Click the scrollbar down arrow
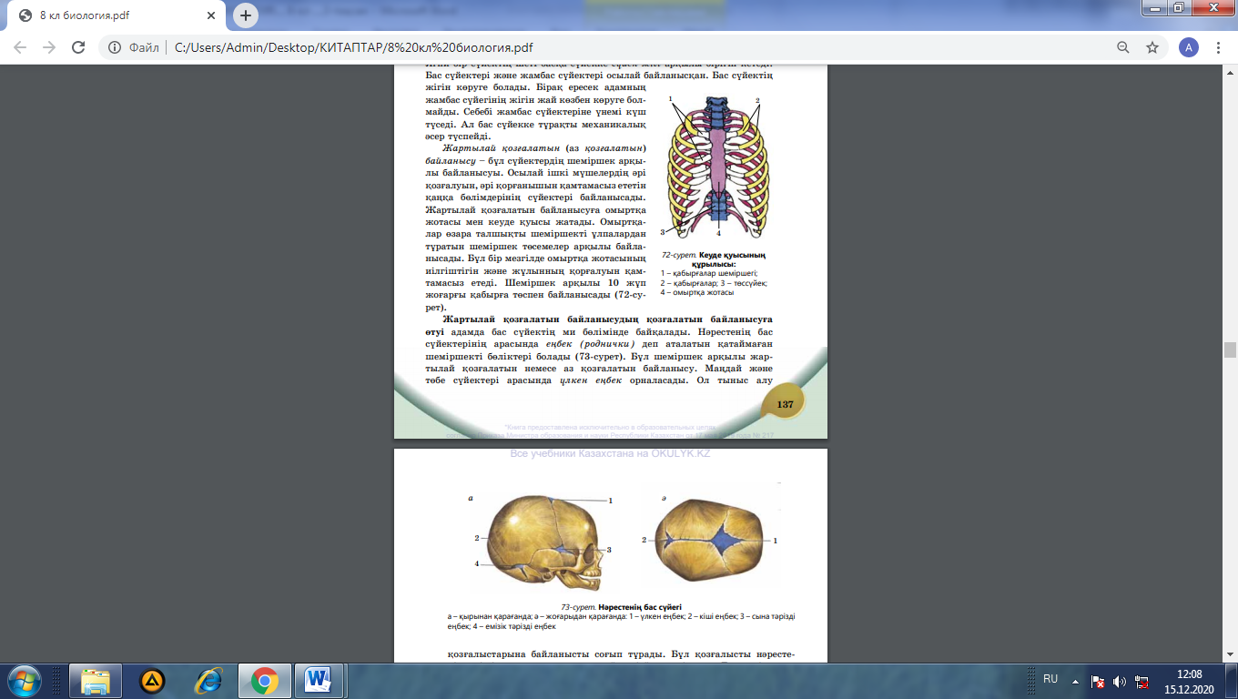The height and width of the screenshot is (699, 1238). point(1230,654)
